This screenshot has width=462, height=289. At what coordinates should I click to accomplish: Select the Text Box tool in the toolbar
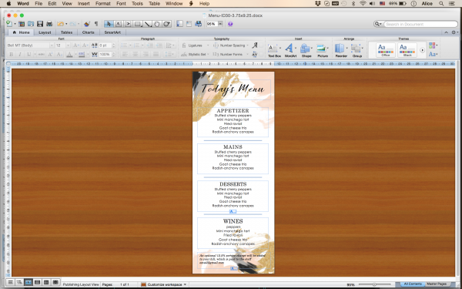point(118,24)
